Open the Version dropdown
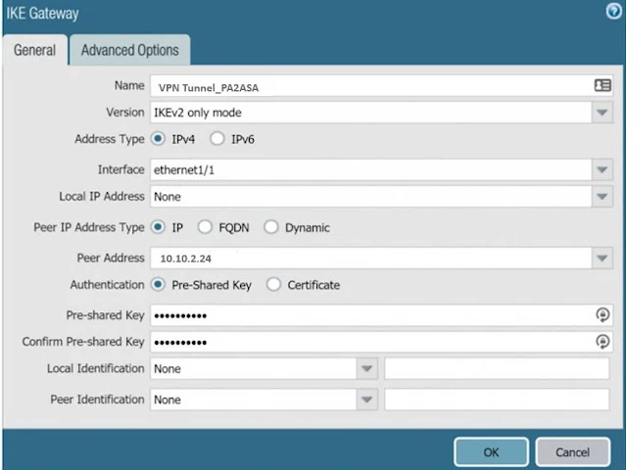This screenshot has height=470, width=626. pos(602,113)
